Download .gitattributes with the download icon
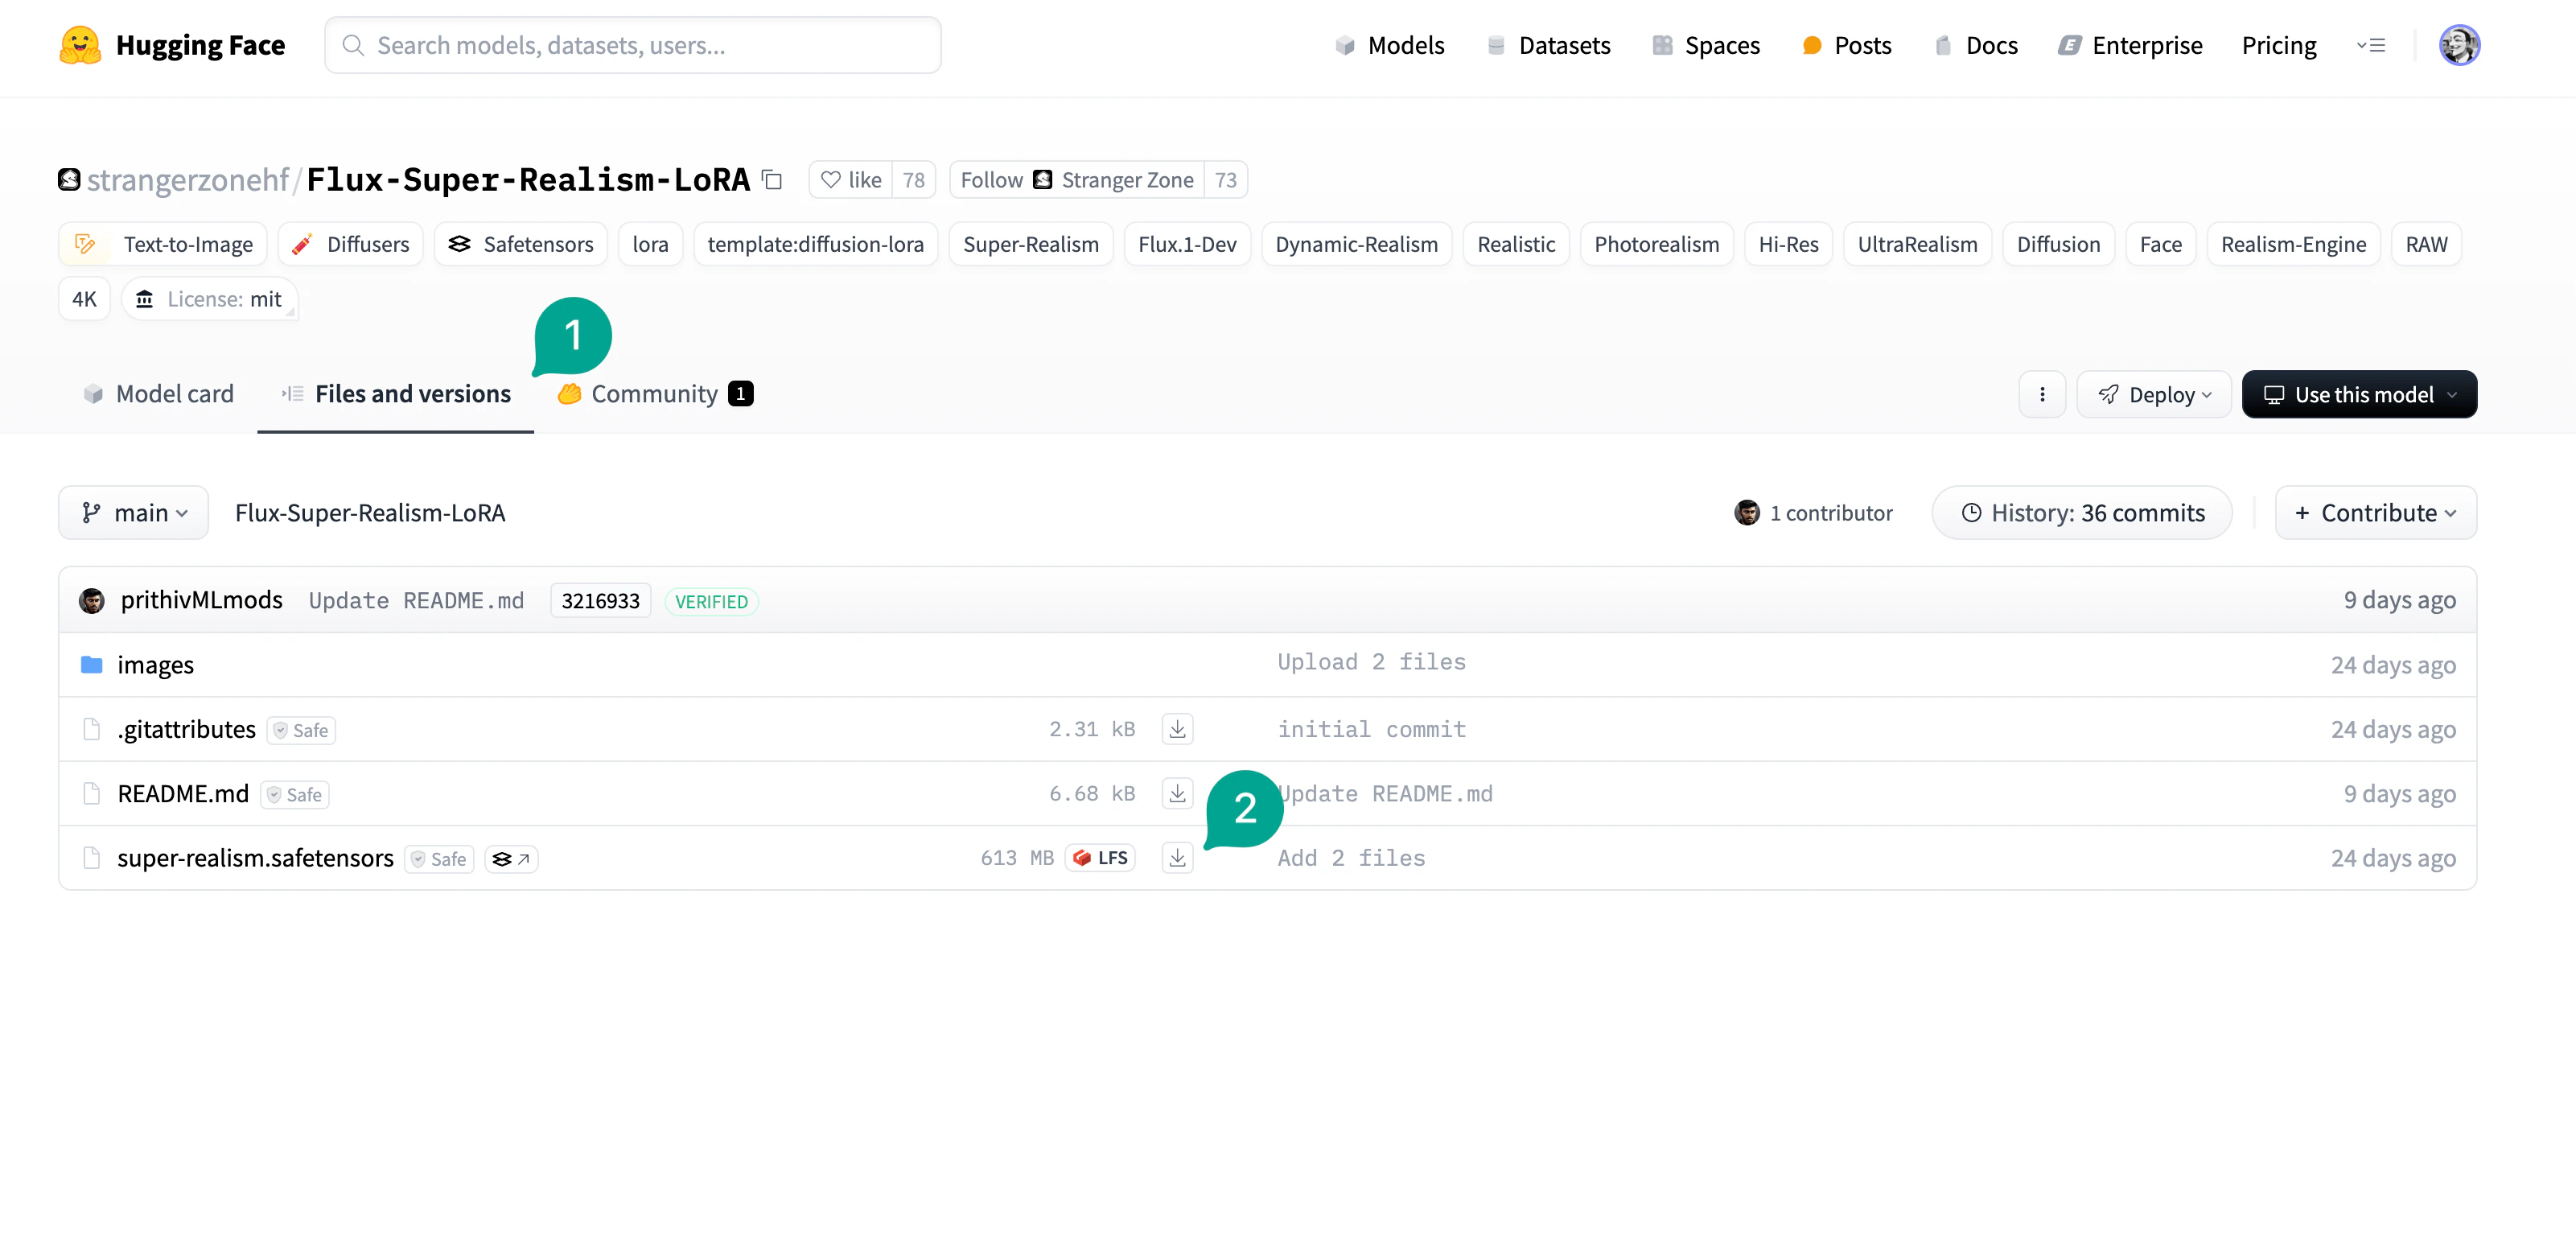Image resolution: width=2576 pixels, height=1252 pixels. (x=1177, y=729)
